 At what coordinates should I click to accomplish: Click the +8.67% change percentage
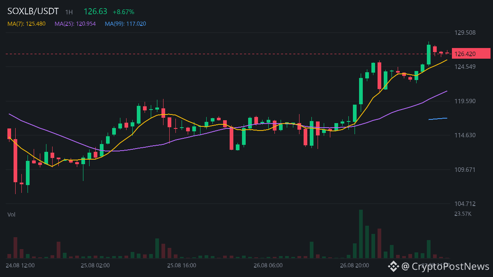(x=124, y=12)
